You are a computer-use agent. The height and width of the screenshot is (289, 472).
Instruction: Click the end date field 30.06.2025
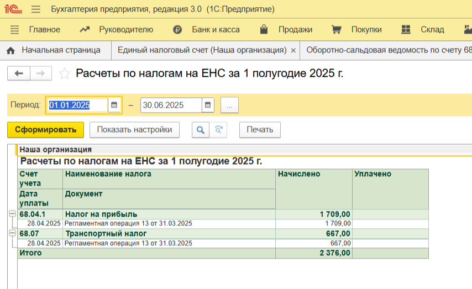(171, 105)
